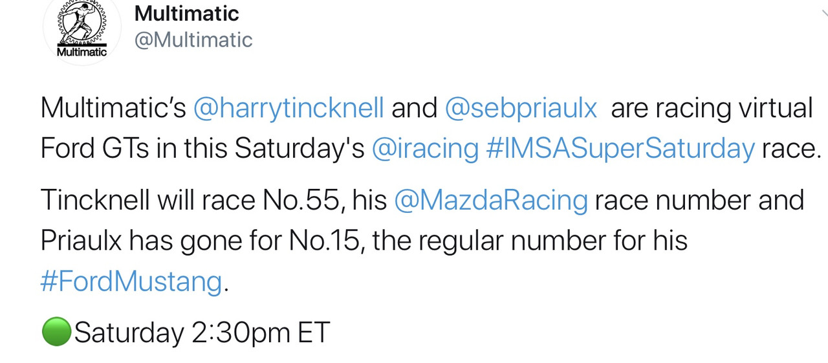Click the Multimatic display name
Viewport: 828px width, 363px height.
click(x=186, y=13)
